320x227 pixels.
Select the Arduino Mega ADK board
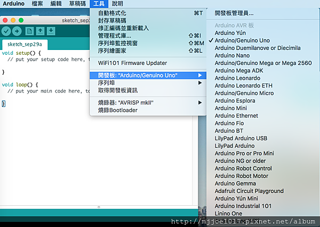(x=263, y=70)
